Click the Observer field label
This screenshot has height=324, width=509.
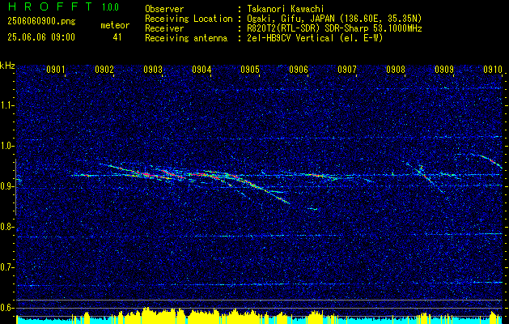click(x=164, y=9)
